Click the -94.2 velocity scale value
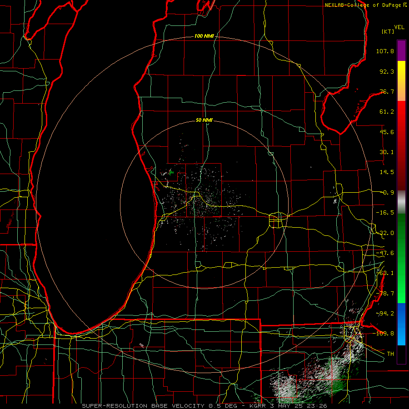409x409 pixels. (x=385, y=314)
